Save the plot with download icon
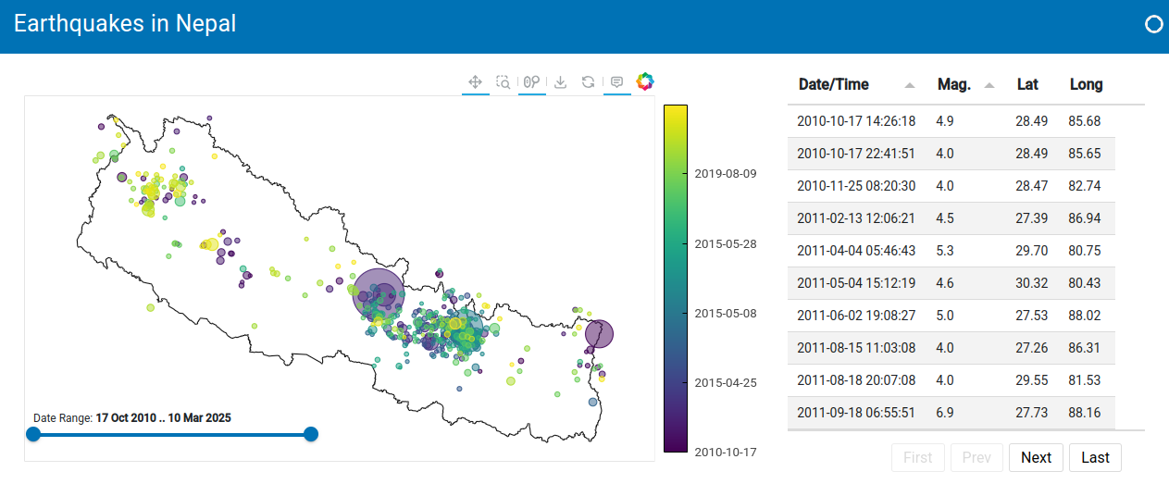 point(560,81)
